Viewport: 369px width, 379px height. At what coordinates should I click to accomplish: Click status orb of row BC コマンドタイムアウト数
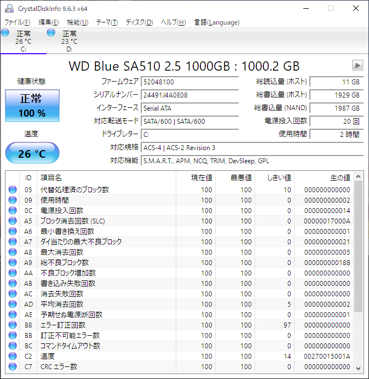click(x=13, y=346)
